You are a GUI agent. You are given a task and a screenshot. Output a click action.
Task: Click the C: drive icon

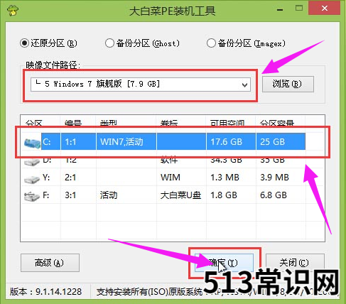32,143
